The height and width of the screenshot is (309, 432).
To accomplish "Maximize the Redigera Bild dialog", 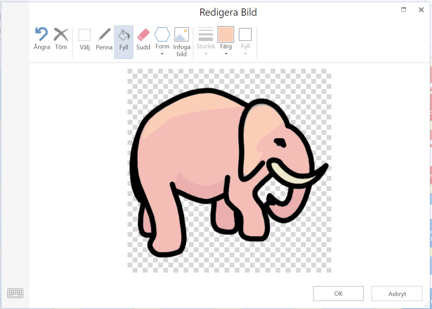I will pyautogui.click(x=404, y=10).
